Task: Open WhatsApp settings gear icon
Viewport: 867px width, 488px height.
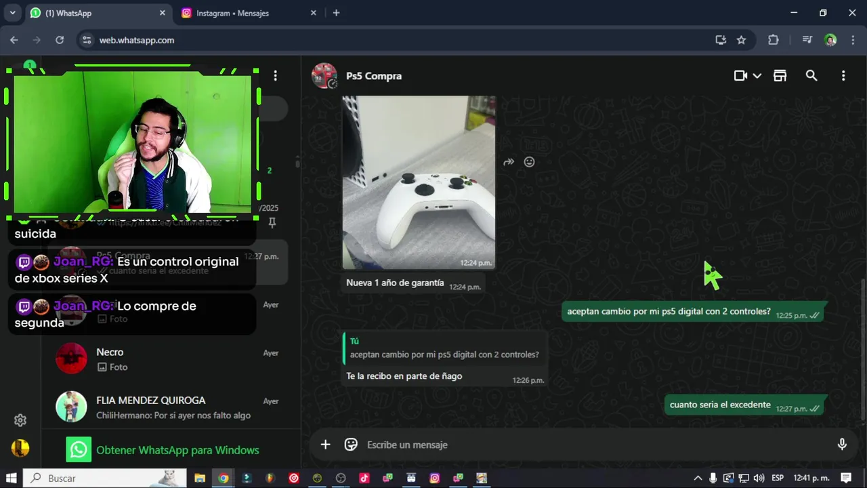Action: coord(20,420)
